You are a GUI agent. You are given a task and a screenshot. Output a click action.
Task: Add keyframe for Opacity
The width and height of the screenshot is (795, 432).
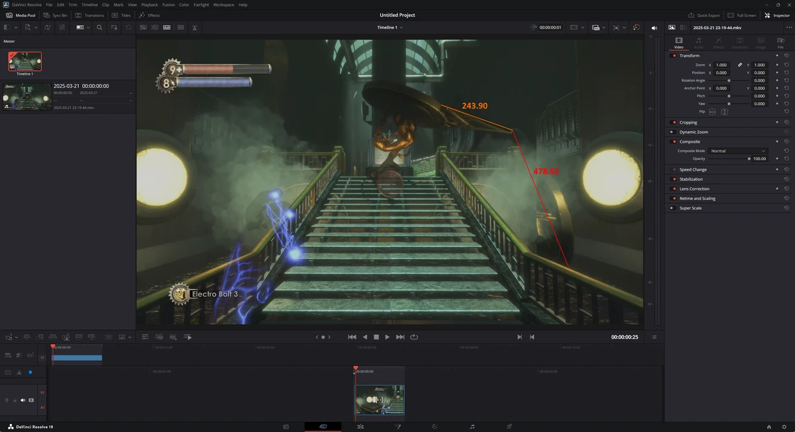[777, 159]
